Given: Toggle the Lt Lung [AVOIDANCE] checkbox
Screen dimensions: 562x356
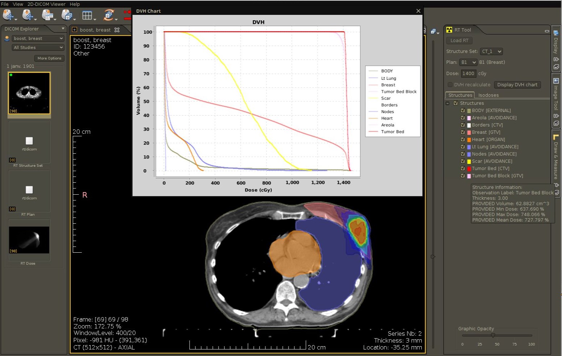Looking at the screenshot, I should pos(463,147).
